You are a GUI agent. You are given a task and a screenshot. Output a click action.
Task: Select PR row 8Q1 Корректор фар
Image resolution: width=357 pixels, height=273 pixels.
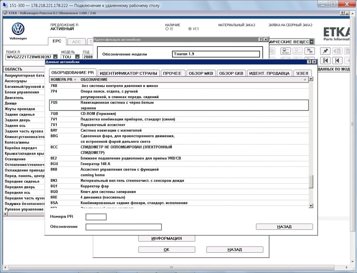pos(179,186)
